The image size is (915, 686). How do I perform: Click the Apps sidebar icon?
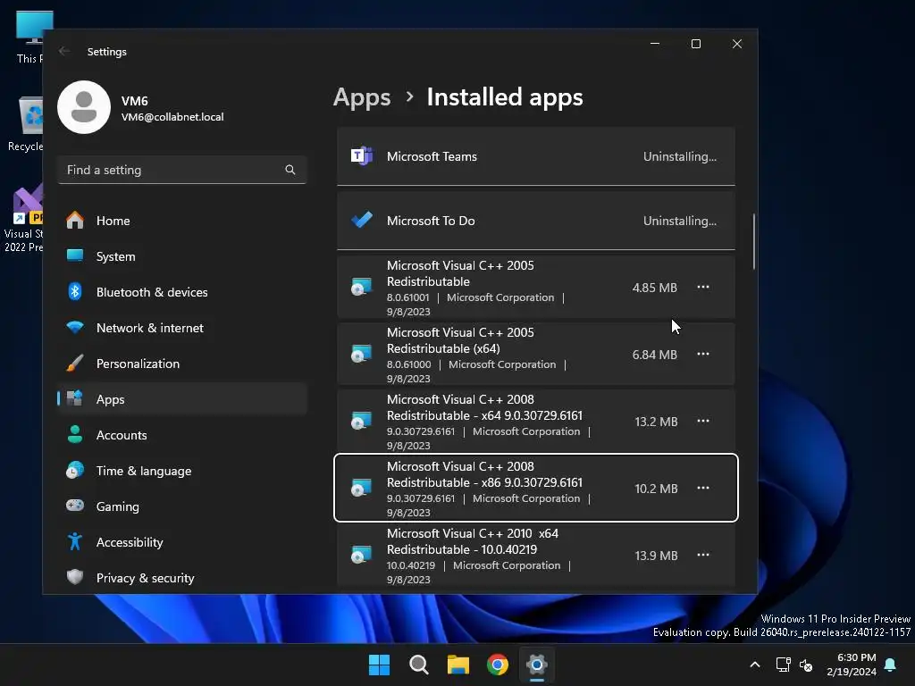pos(75,399)
